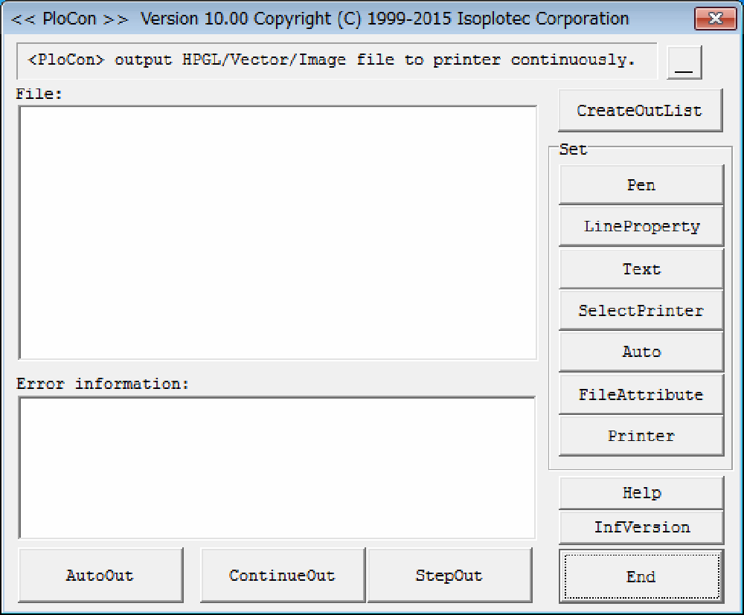This screenshot has height=615, width=744.
Task: Click the End button
Action: (641, 576)
